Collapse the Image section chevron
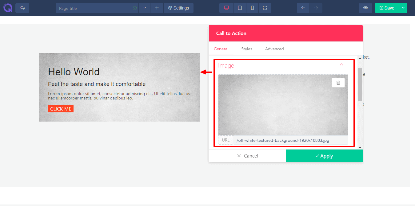This screenshot has height=206, width=415. [x=341, y=65]
